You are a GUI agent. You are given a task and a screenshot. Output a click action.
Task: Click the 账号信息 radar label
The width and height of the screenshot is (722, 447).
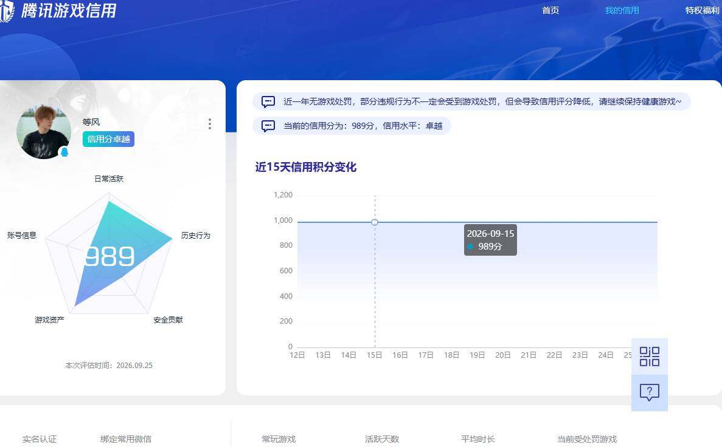click(22, 236)
